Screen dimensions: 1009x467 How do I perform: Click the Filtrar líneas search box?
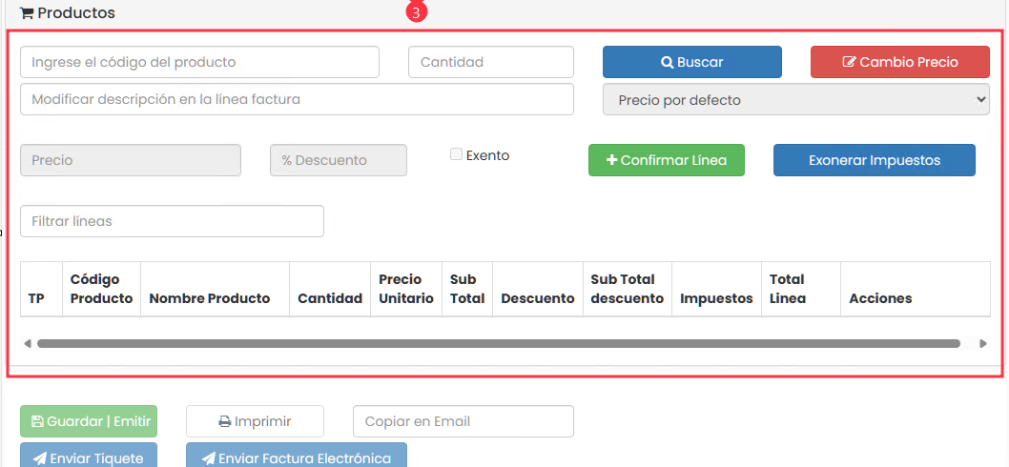coord(172,221)
